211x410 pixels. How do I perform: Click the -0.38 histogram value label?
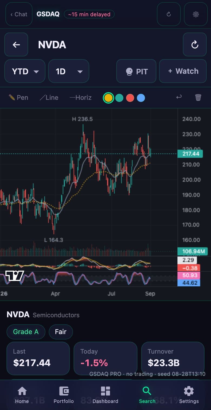click(x=189, y=268)
